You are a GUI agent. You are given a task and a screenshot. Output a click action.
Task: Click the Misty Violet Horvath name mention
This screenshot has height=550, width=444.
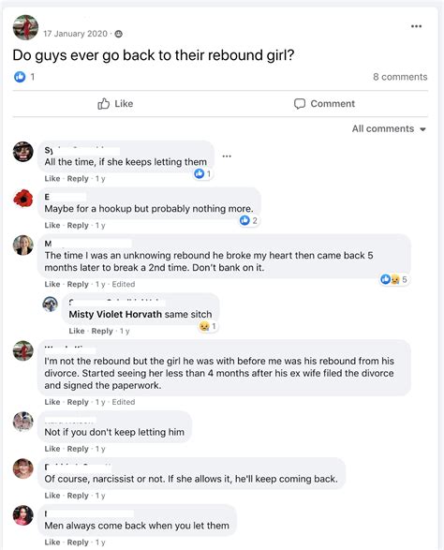click(x=115, y=314)
